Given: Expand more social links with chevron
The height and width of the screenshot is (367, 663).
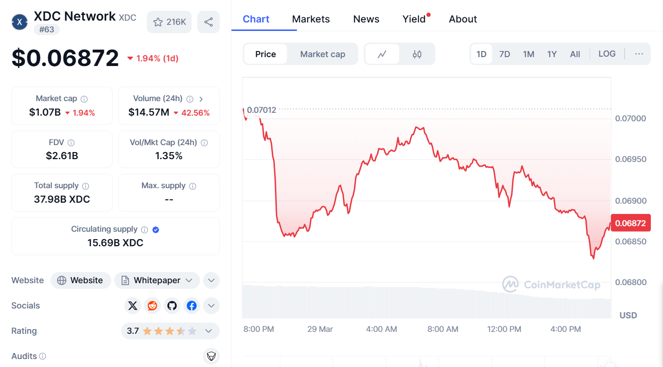Looking at the screenshot, I should 211,305.
